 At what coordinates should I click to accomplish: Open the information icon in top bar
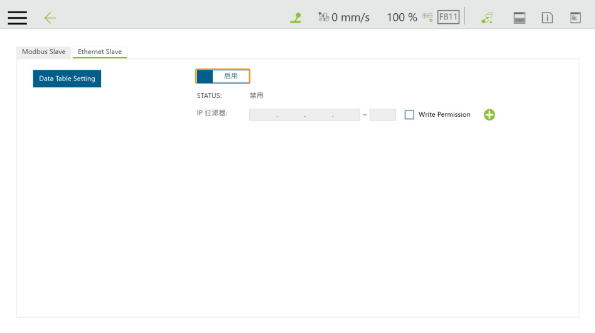coord(547,18)
